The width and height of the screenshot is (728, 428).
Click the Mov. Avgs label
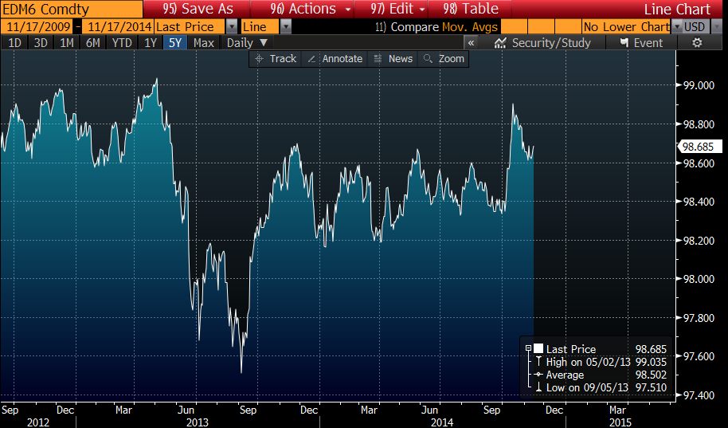470,27
